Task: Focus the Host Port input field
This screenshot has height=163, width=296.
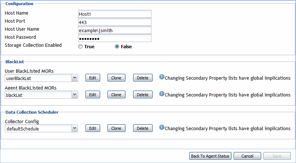Action: pyautogui.click(x=114, y=22)
